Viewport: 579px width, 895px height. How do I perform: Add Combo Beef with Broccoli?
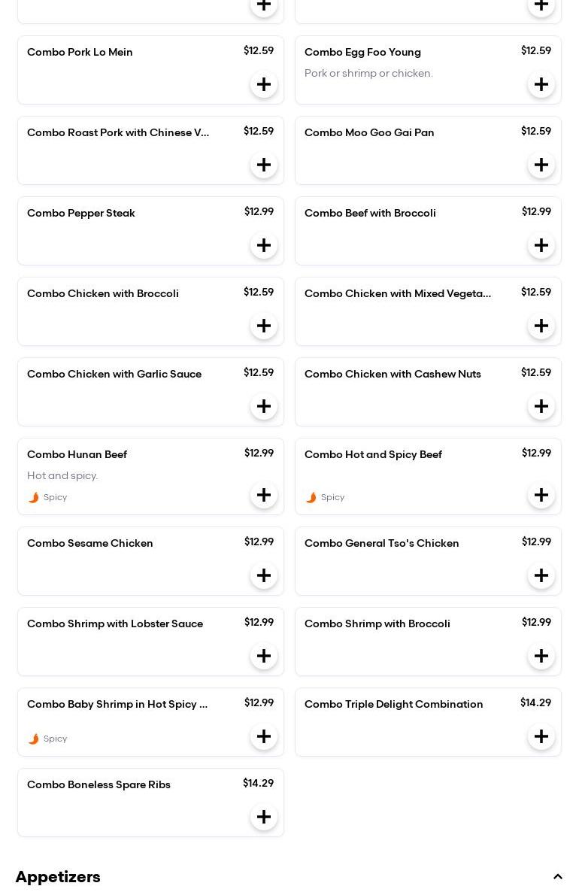(x=541, y=245)
